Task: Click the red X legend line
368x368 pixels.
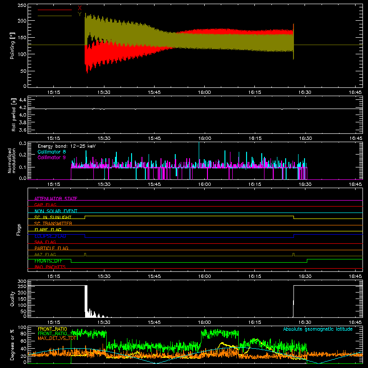Action: [55, 10]
